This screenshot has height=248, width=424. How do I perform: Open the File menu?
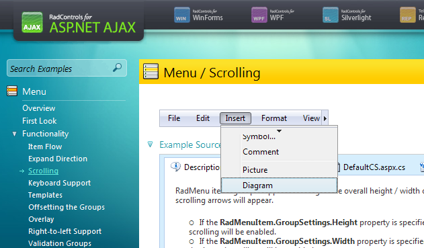coord(174,118)
